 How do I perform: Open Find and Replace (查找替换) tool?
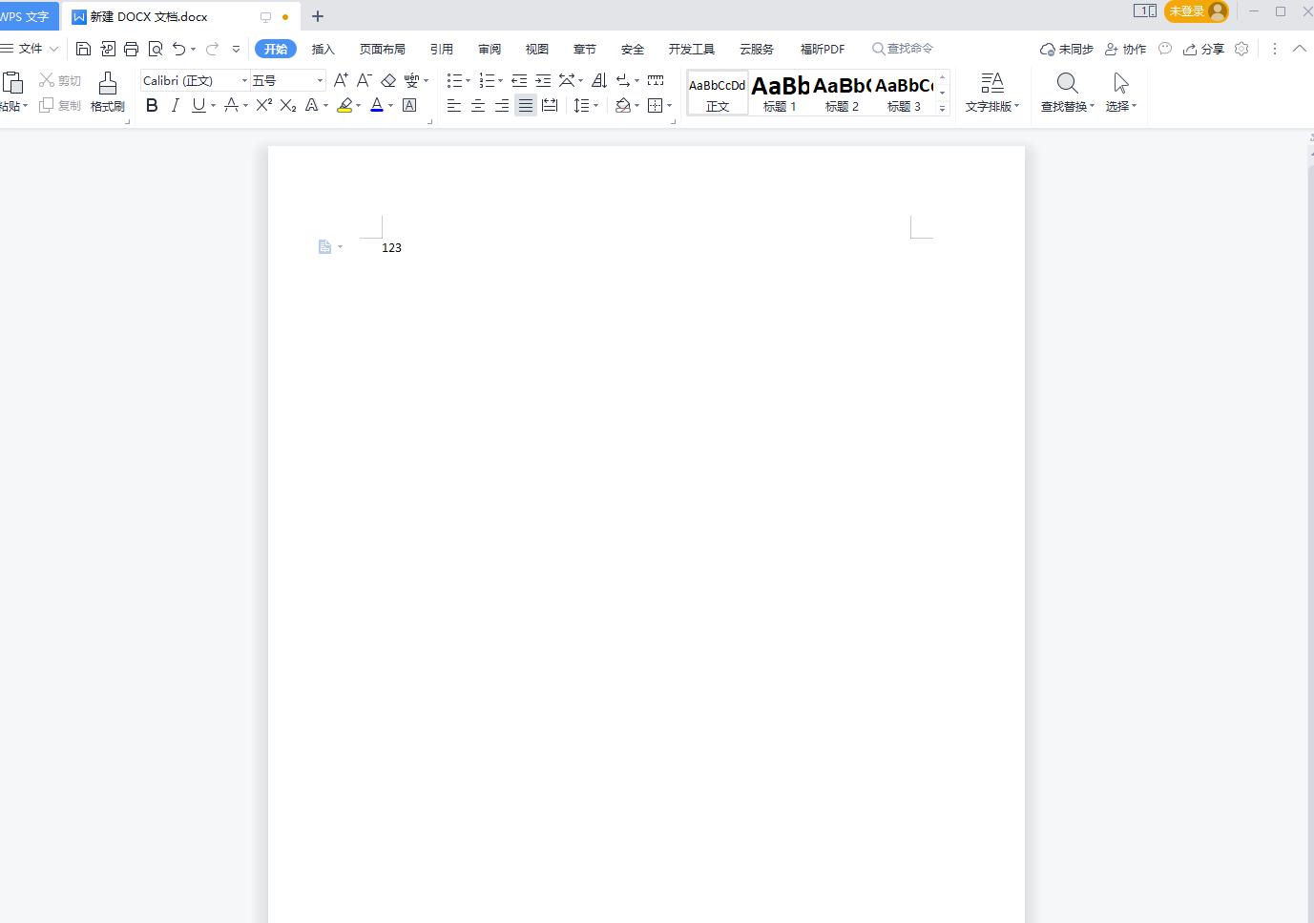coord(1067,93)
